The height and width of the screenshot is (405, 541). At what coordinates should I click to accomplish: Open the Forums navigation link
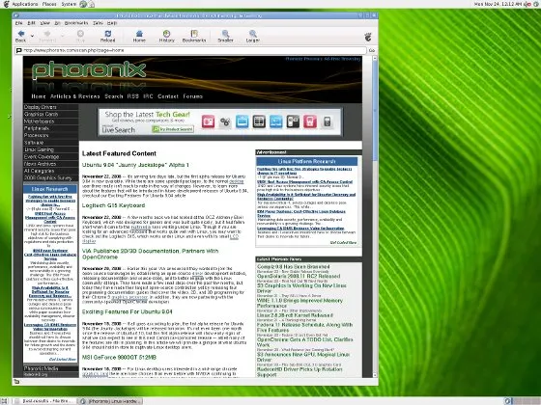[x=193, y=96]
